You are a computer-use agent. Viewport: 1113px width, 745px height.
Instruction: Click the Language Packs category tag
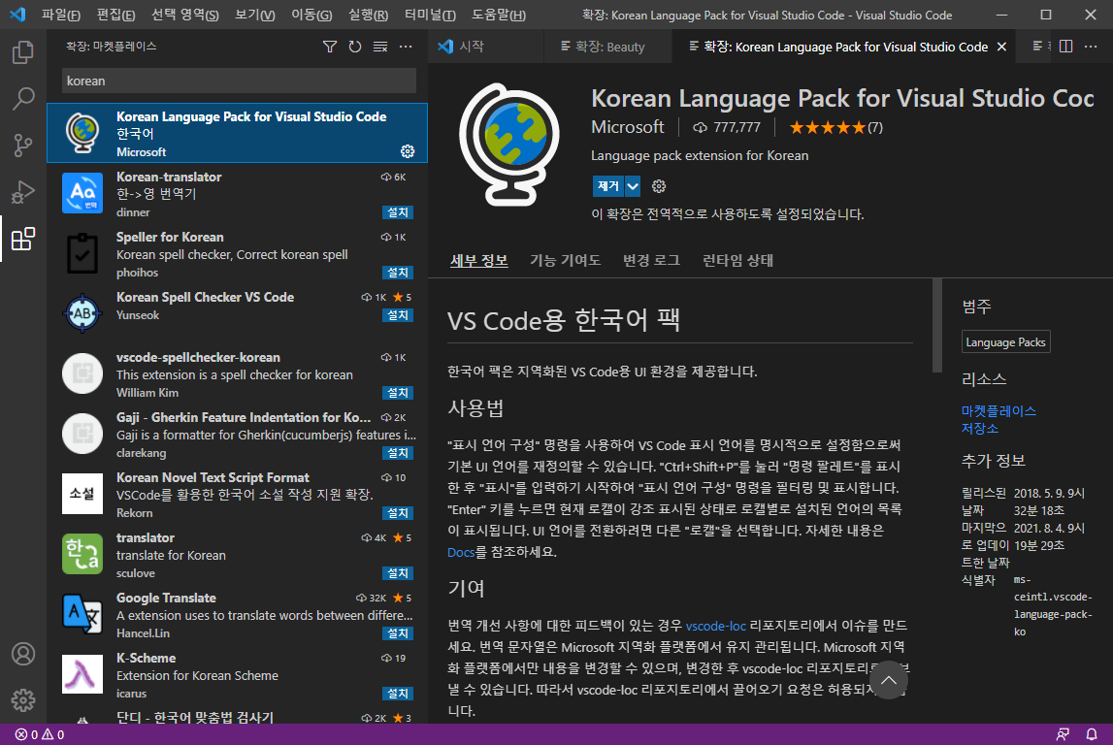coord(1006,342)
